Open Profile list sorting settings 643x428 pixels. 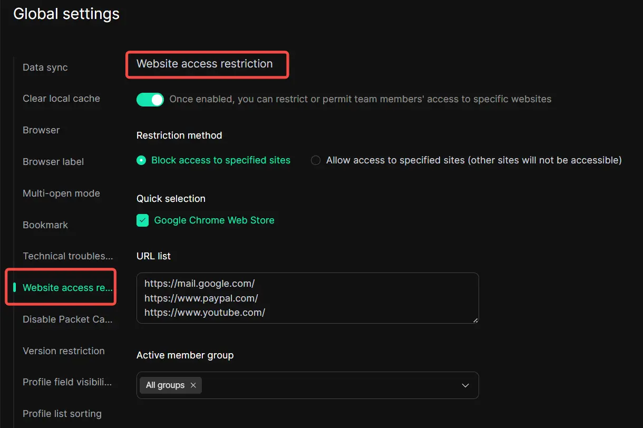(x=62, y=414)
